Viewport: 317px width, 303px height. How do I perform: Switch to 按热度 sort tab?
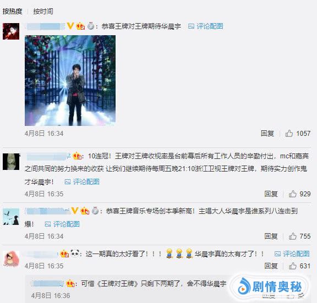click(x=12, y=11)
